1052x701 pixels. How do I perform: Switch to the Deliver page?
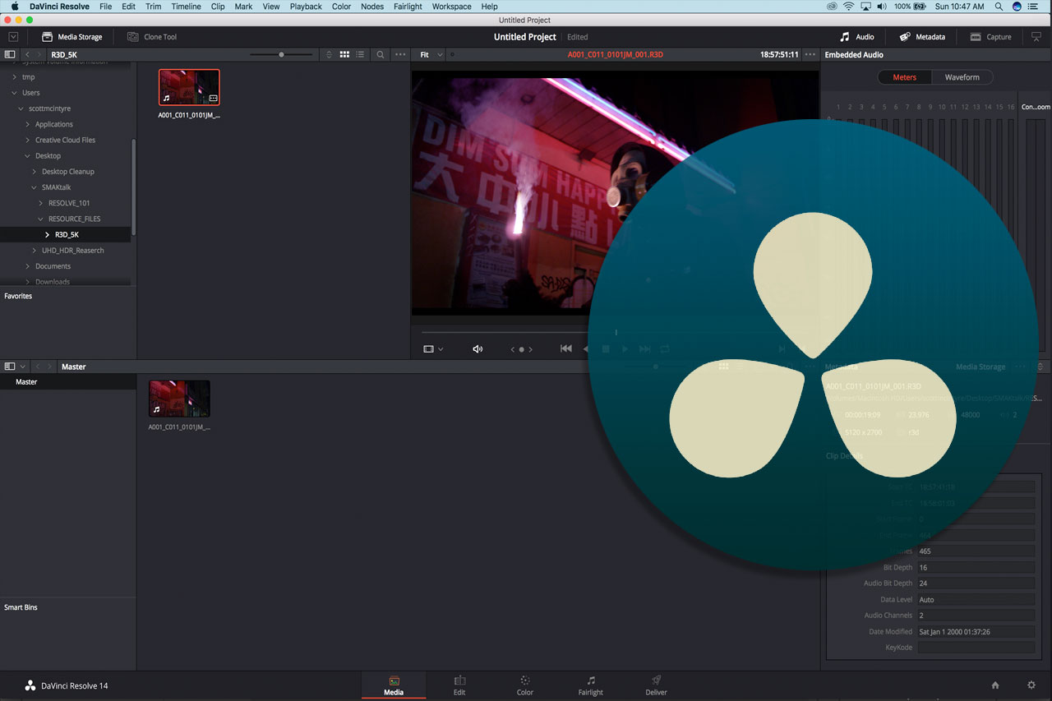656,685
